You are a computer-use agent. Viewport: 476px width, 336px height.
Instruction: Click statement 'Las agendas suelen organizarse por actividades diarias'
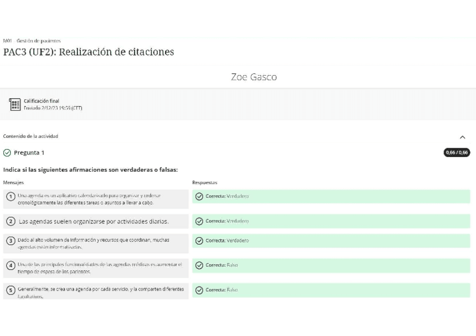coord(94,222)
